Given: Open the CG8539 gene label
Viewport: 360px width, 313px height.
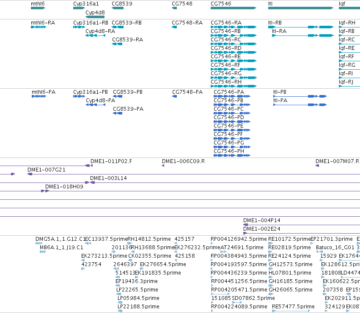Looking at the screenshot, I should [x=122, y=4].
